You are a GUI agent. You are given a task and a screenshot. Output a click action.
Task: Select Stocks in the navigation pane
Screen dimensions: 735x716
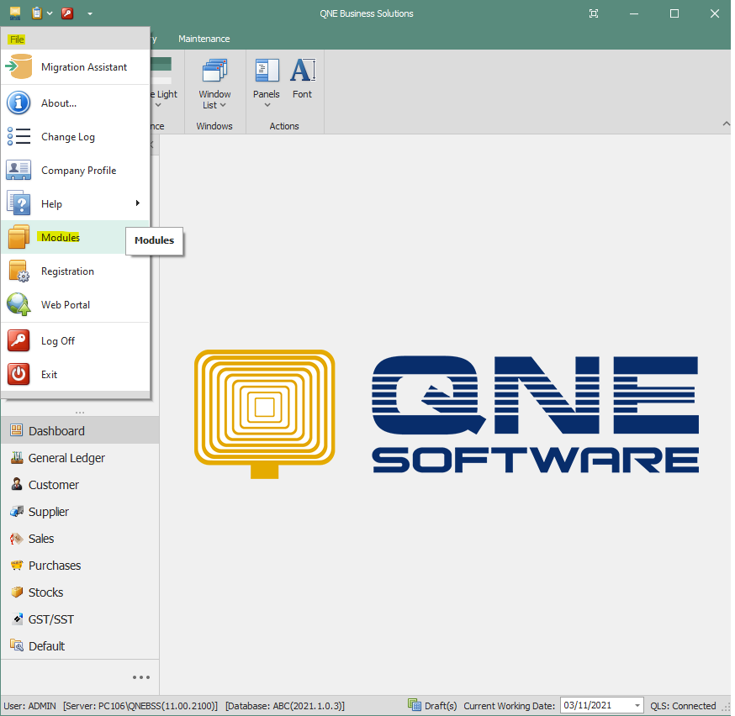(x=45, y=592)
